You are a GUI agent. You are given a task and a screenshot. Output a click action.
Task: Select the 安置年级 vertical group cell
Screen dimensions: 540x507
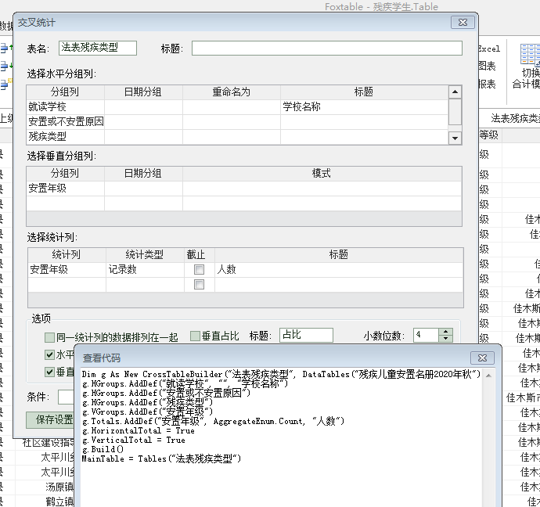pos(65,188)
